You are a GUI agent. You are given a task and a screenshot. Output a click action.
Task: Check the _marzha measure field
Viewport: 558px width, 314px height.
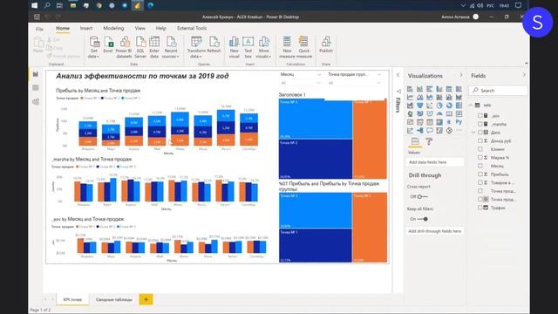[480, 124]
